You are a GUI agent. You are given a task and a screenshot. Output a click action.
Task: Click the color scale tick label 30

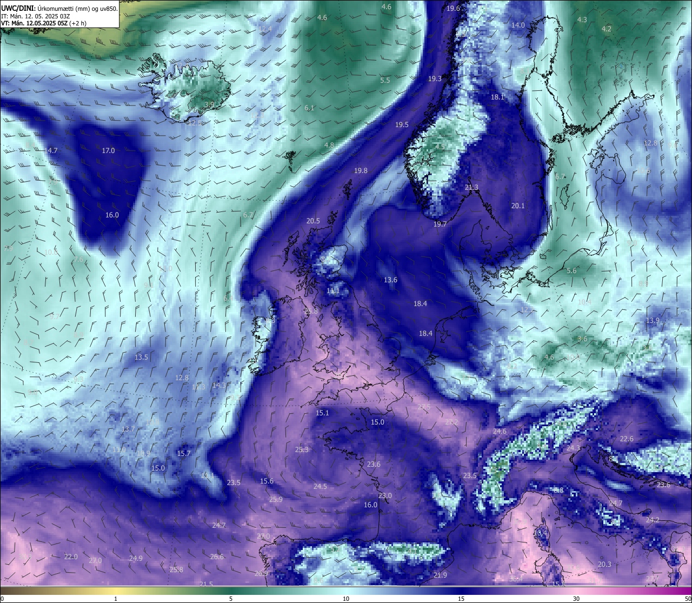click(576, 599)
